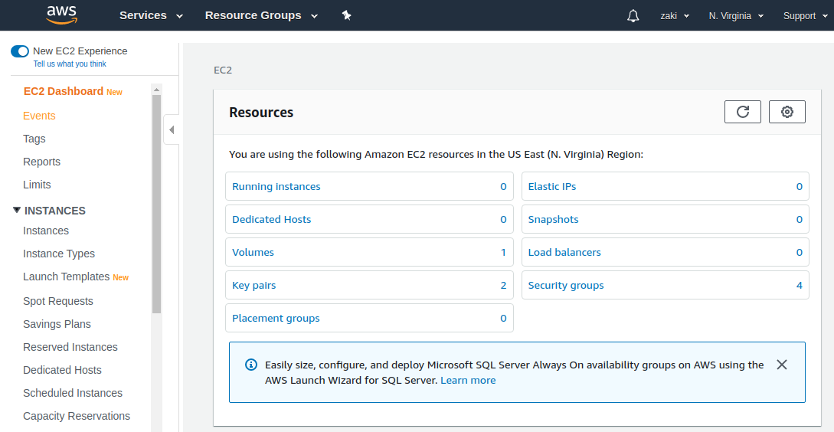Open the Placement groups resource link
834x432 pixels.
276,319
